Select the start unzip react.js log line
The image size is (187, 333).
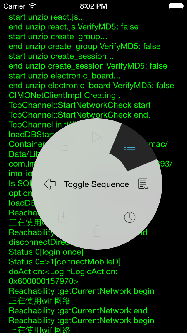(47, 17)
